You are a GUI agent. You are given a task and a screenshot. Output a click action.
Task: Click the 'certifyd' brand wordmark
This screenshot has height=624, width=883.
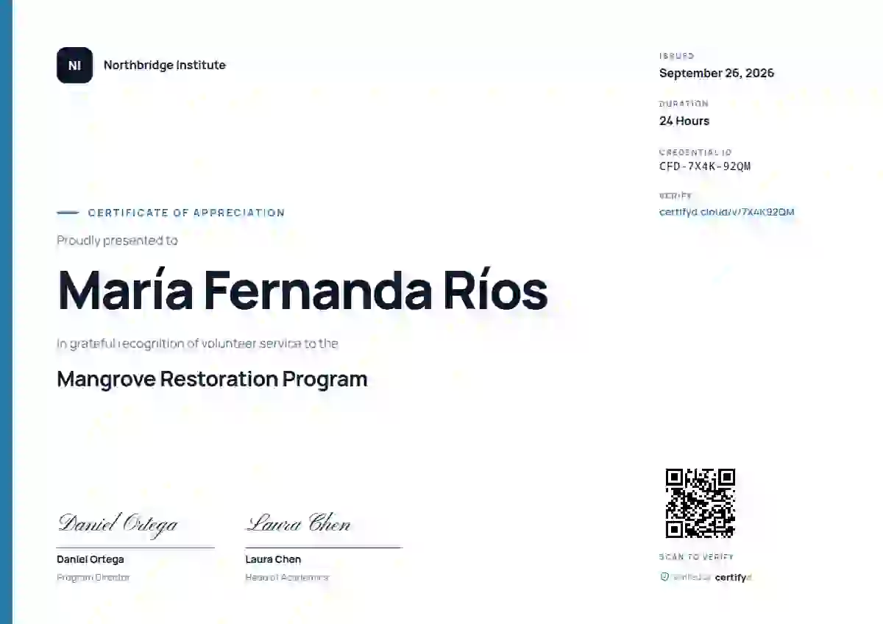click(733, 578)
